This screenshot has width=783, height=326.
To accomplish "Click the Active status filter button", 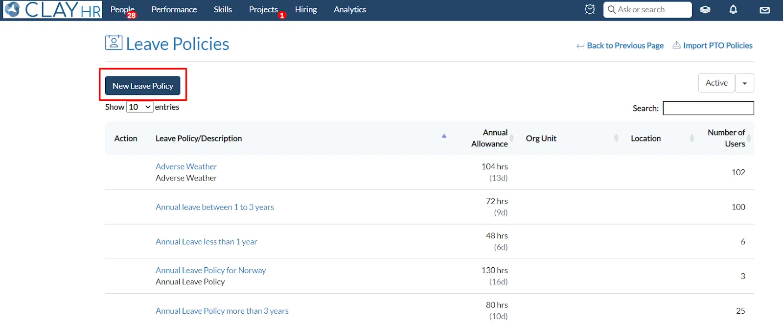I will point(716,83).
